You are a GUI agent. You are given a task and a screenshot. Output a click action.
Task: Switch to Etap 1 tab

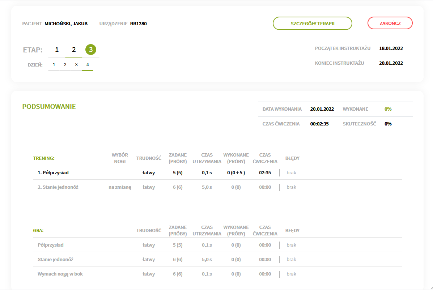pos(57,50)
